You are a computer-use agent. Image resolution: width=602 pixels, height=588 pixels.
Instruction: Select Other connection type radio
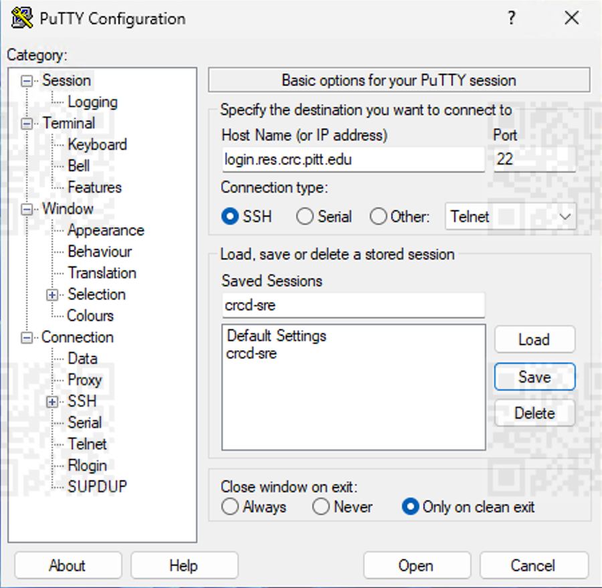pyautogui.click(x=378, y=216)
